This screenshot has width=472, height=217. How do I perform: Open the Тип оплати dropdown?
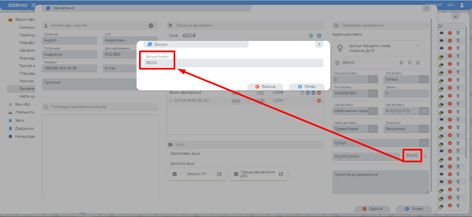tap(424, 79)
